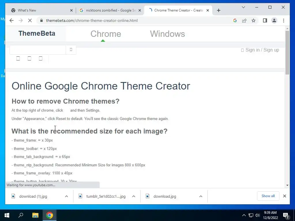Share this page with the share icon
Image resolution: width=295 pixels, height=221 pixels.
point(244,20)
